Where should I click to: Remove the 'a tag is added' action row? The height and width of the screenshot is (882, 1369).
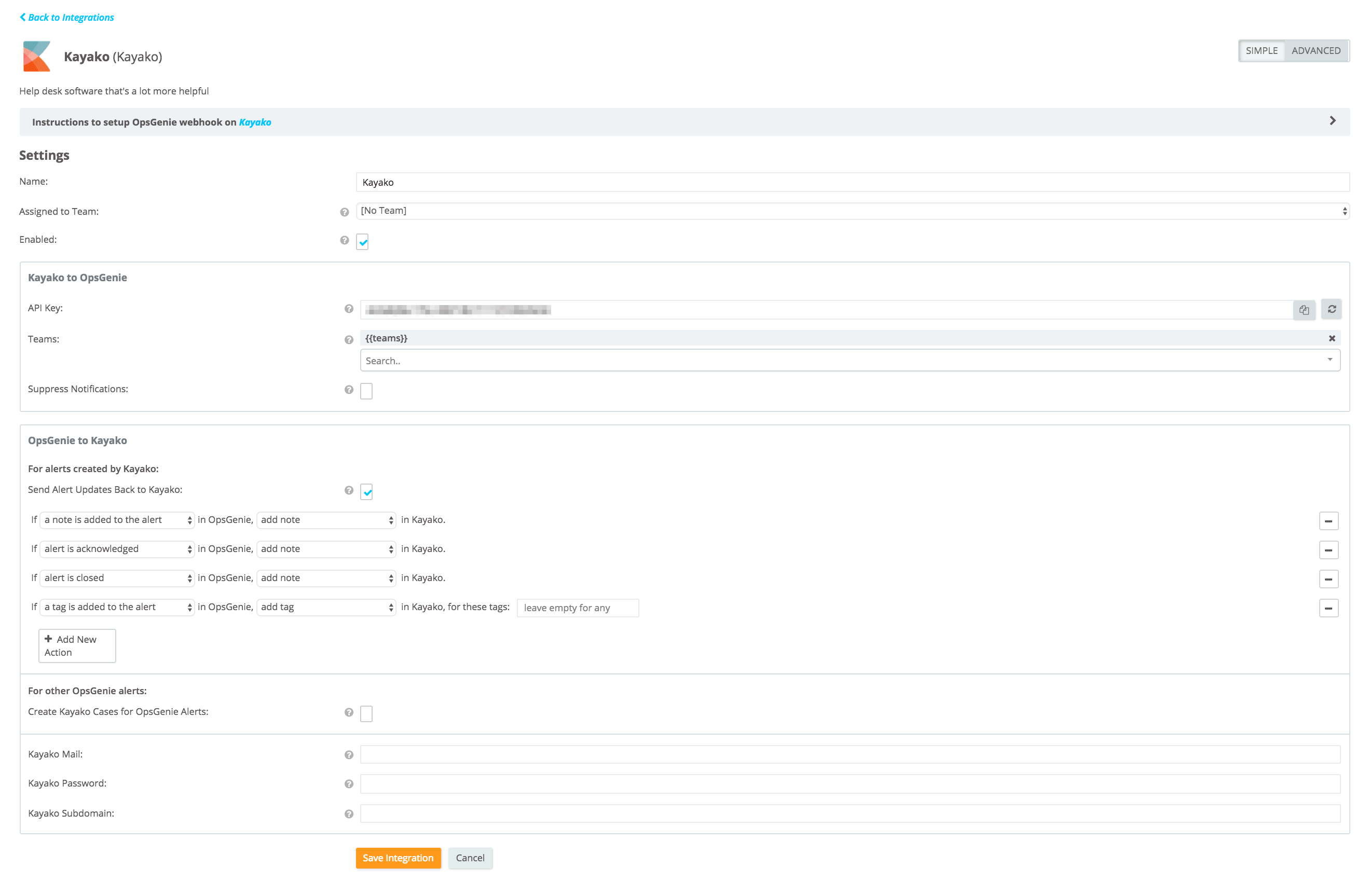point(1329,608)
